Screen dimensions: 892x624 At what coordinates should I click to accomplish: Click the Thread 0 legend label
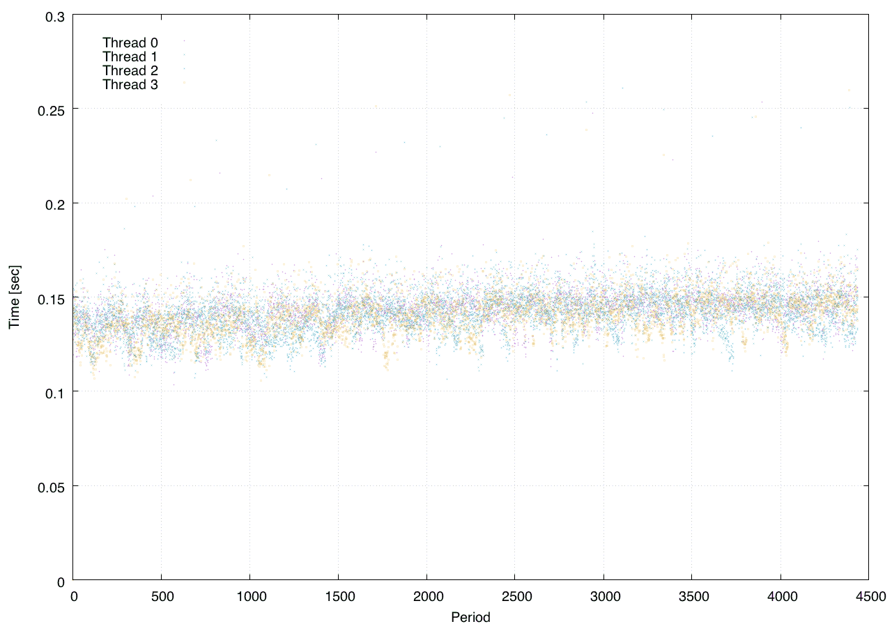(x=130, y=42)
